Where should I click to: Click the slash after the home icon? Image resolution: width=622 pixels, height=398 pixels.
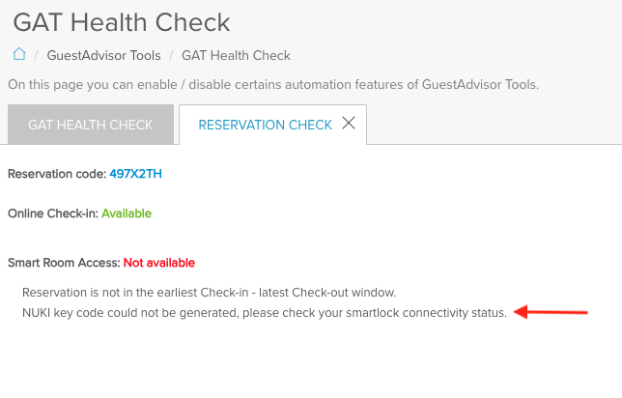pyautogui.click(x=36, y=56)
